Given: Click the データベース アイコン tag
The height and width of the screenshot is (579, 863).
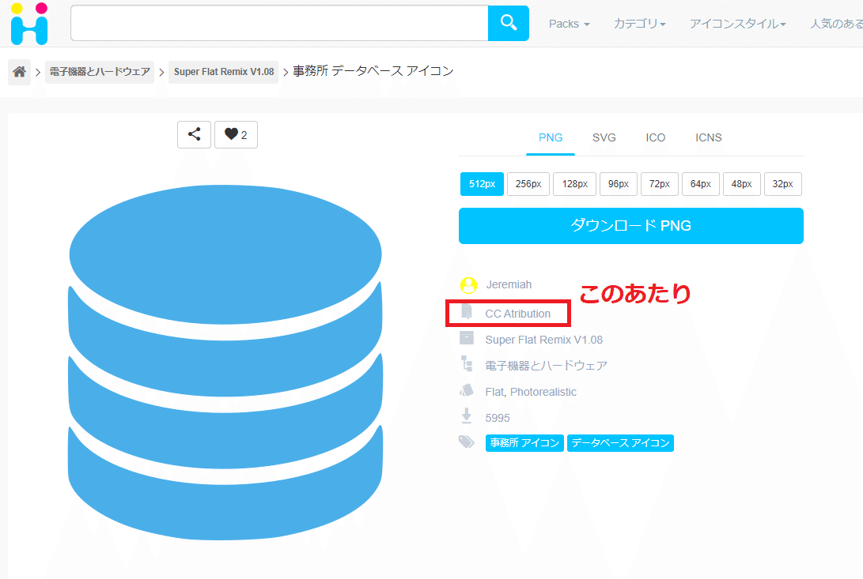Looking at the screenshot, I should pyautogui.click(x=619, y=443).
